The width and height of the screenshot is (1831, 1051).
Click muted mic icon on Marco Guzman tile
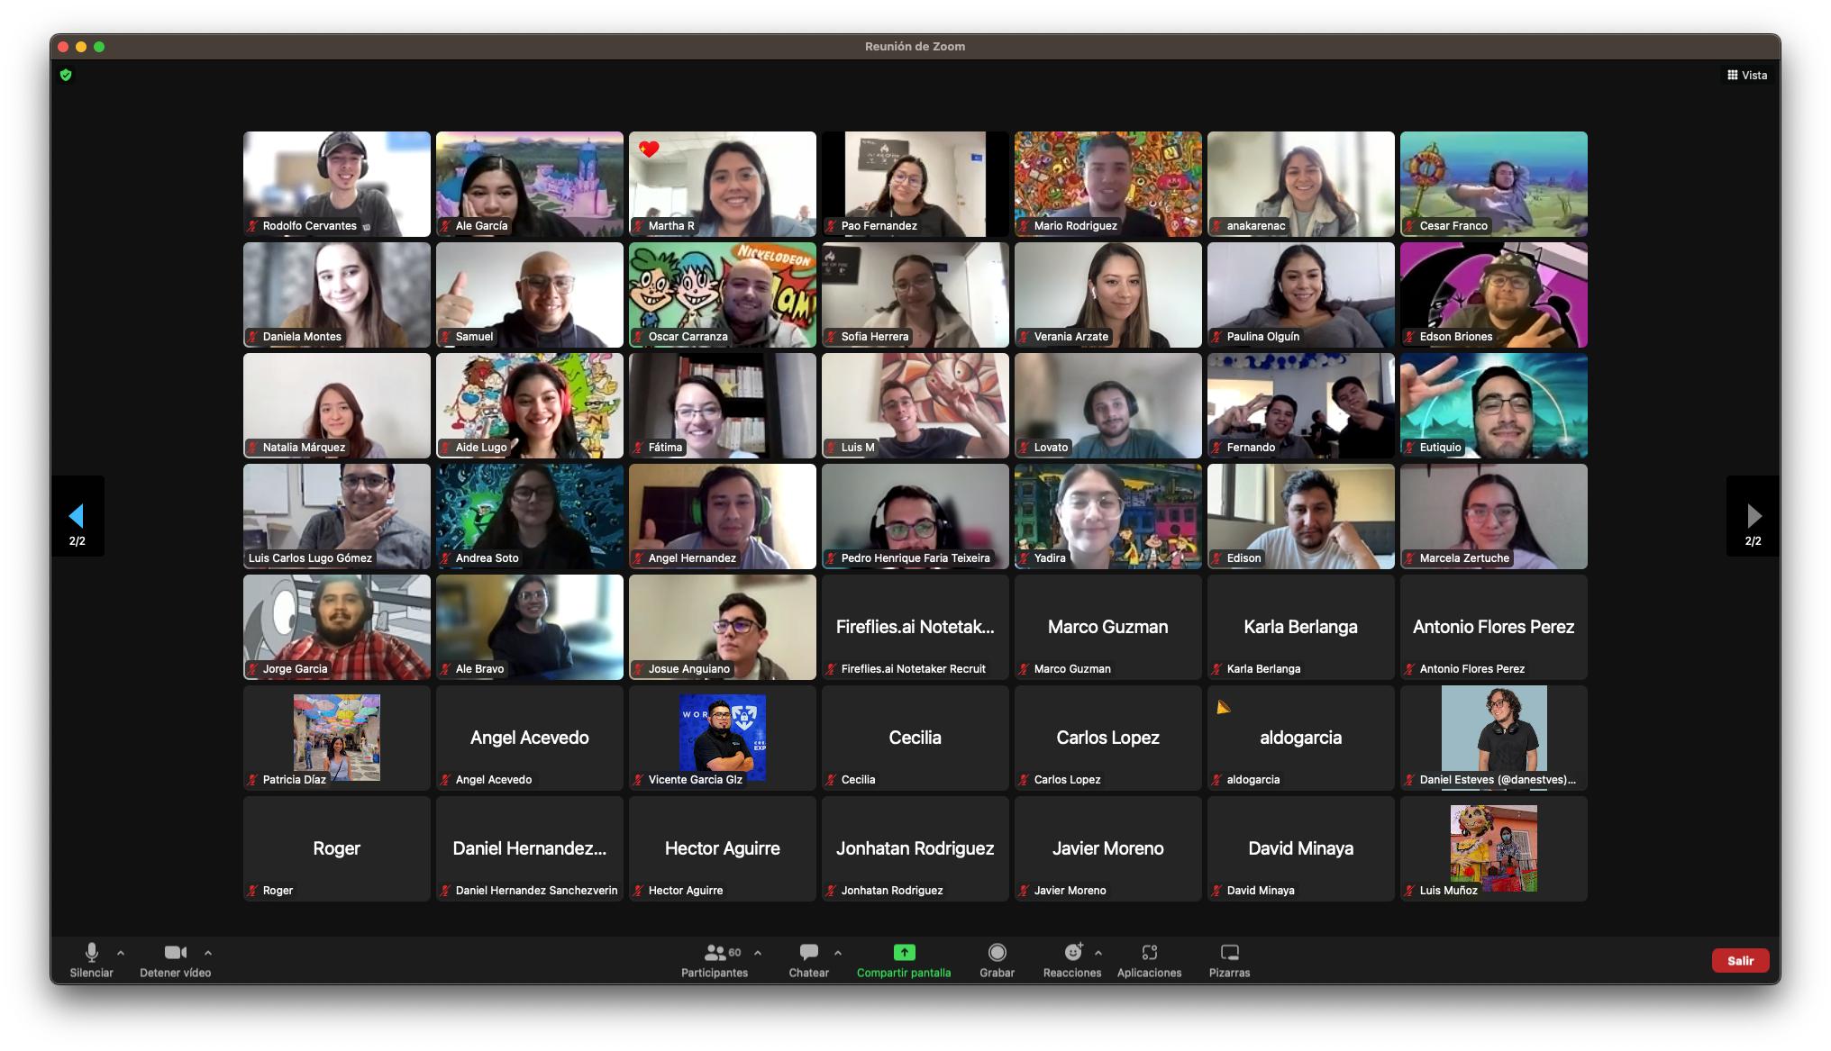tap(1025, 669)
